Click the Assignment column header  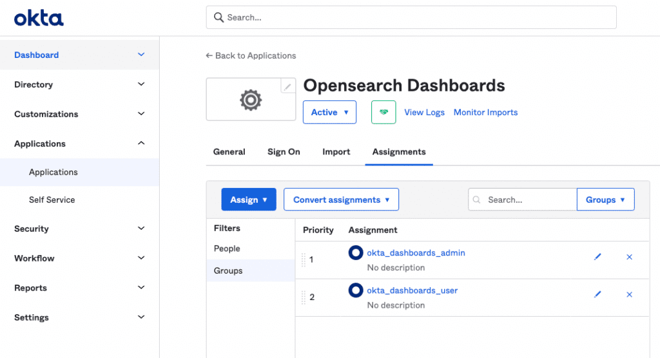tap(373, 230)
